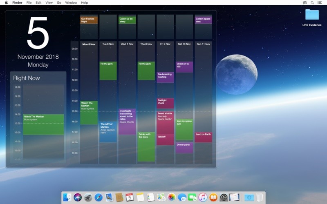Open the Photos app in dock
The width and height of the screenshot is (327, 204).
[172, 197]
